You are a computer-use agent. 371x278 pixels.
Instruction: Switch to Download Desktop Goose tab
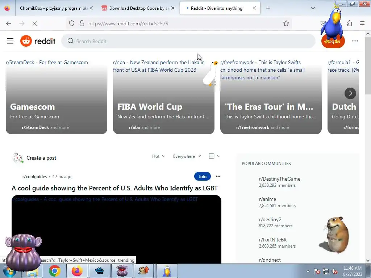pos(137,8)
